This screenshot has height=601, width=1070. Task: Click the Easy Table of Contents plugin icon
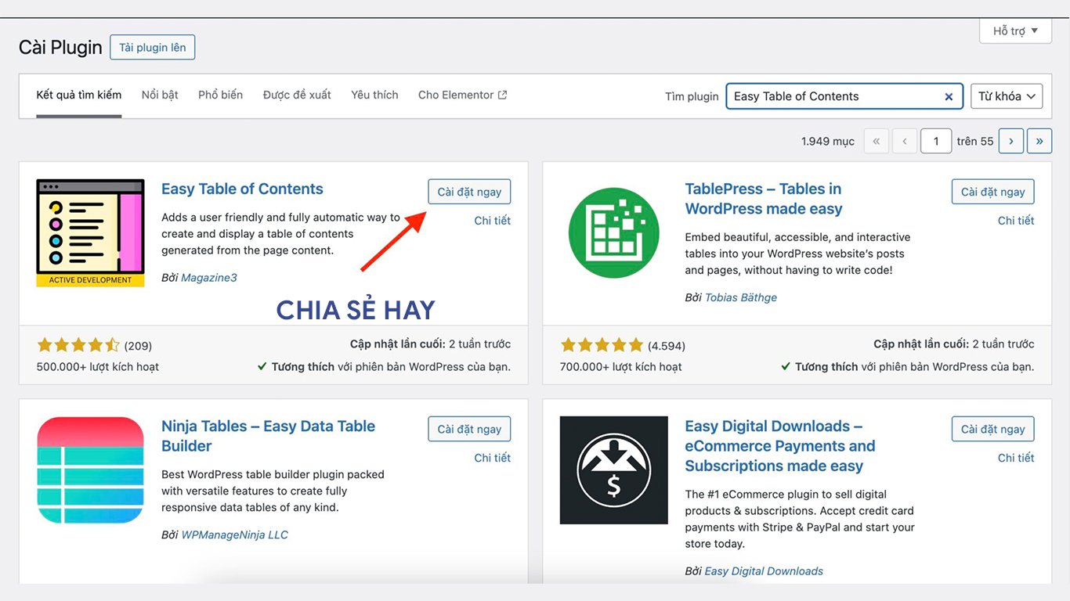coord(90,232)
